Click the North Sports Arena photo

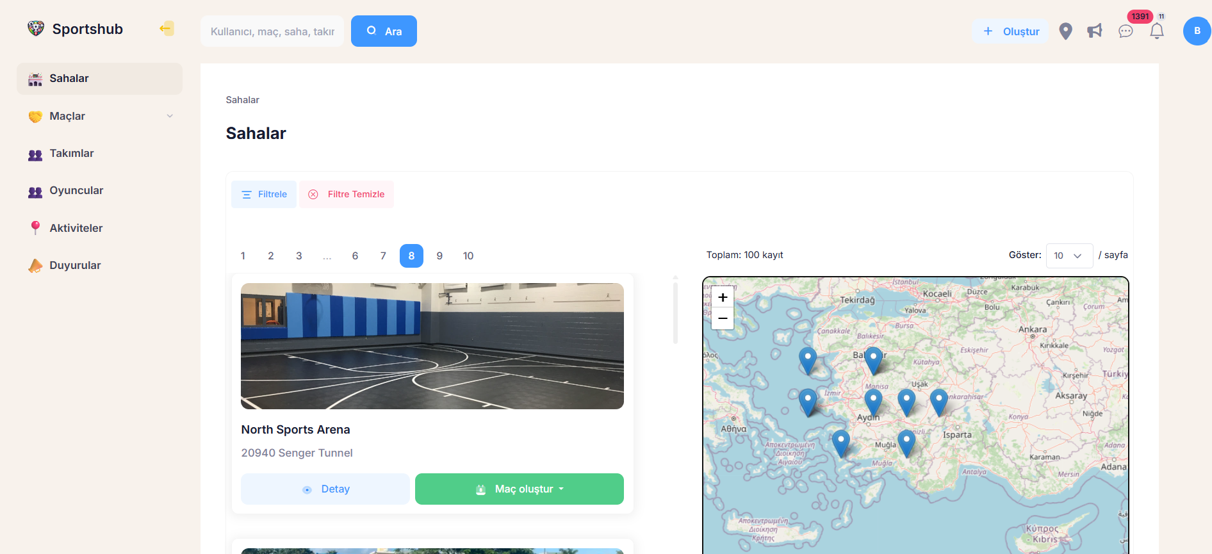[432, 346]
